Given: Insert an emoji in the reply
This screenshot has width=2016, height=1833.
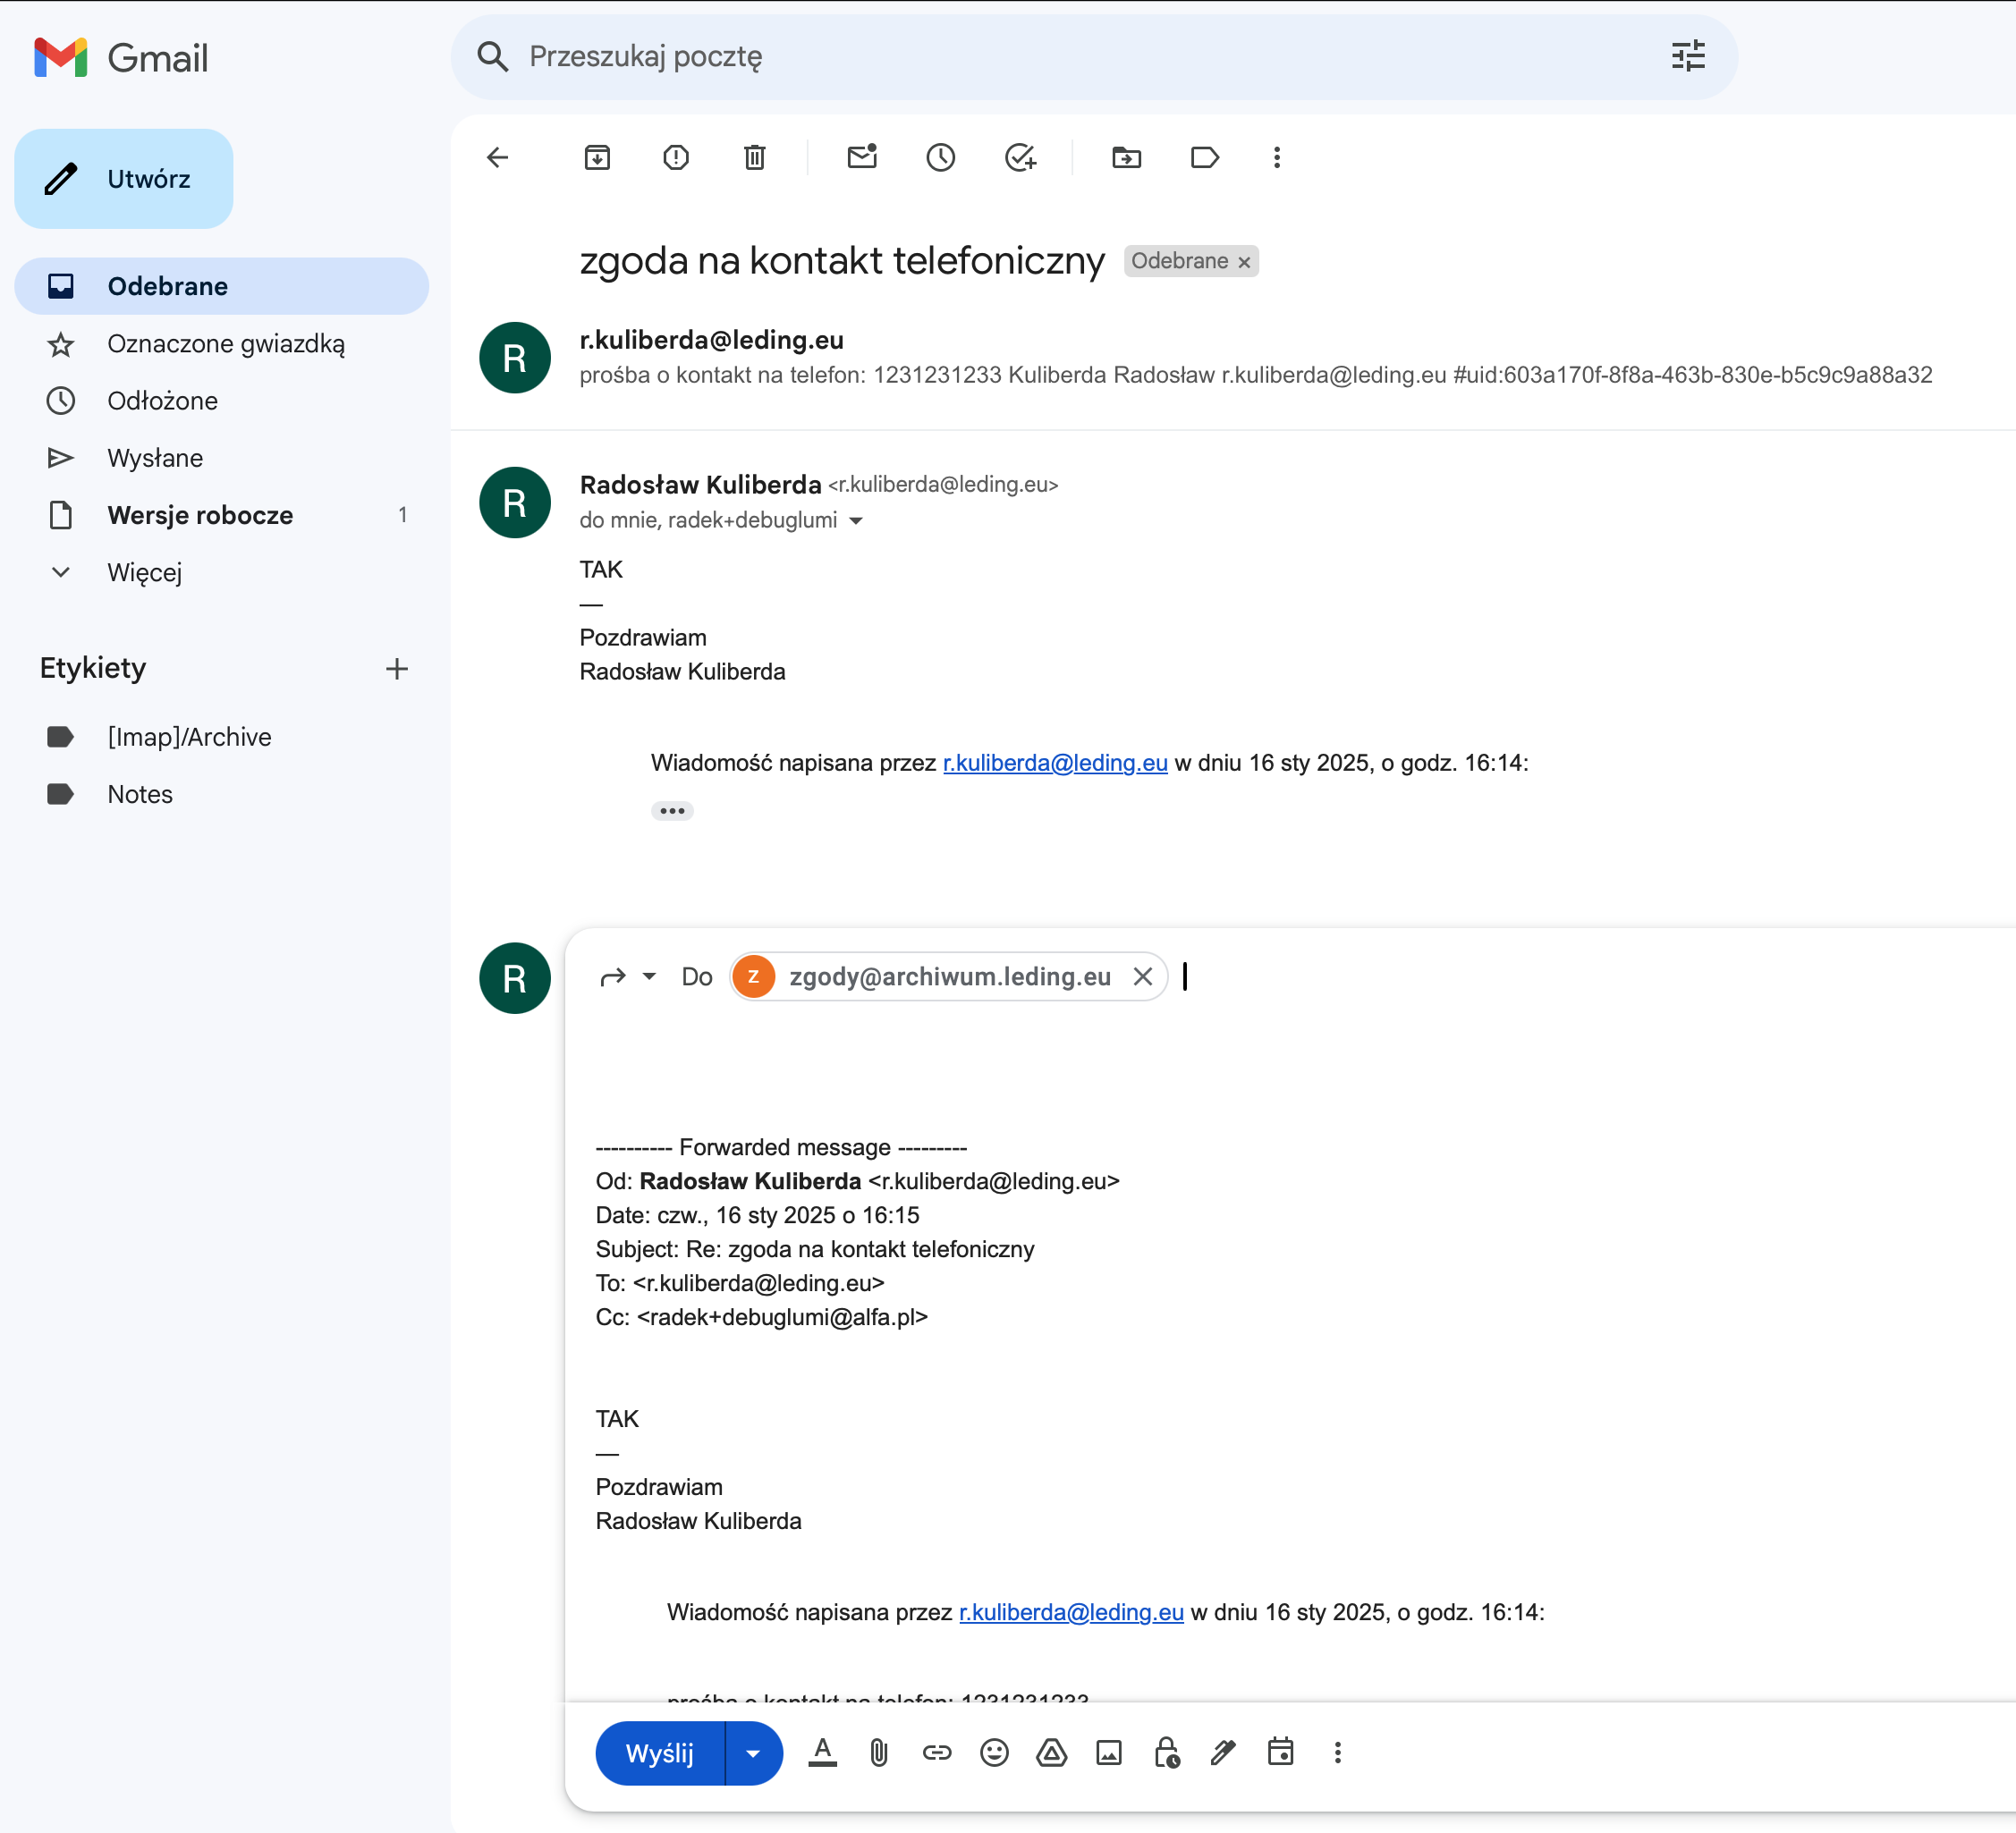Looking at the screenshot, I should click(994, 1752).
